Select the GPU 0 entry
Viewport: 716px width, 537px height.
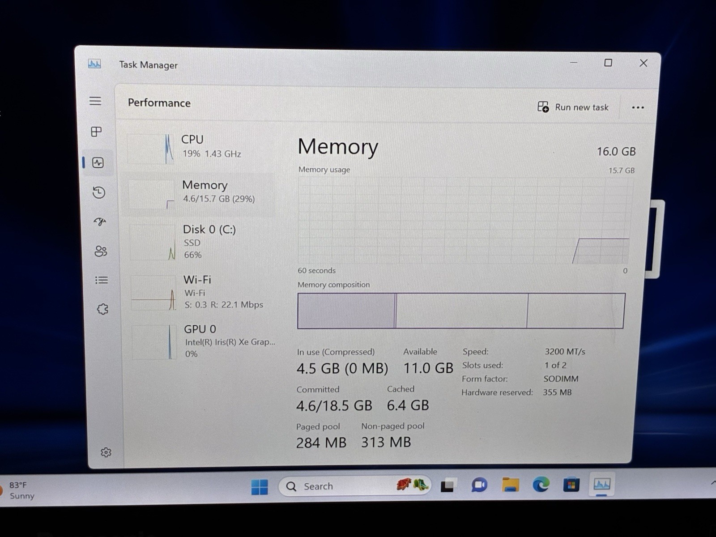(204, 341)
